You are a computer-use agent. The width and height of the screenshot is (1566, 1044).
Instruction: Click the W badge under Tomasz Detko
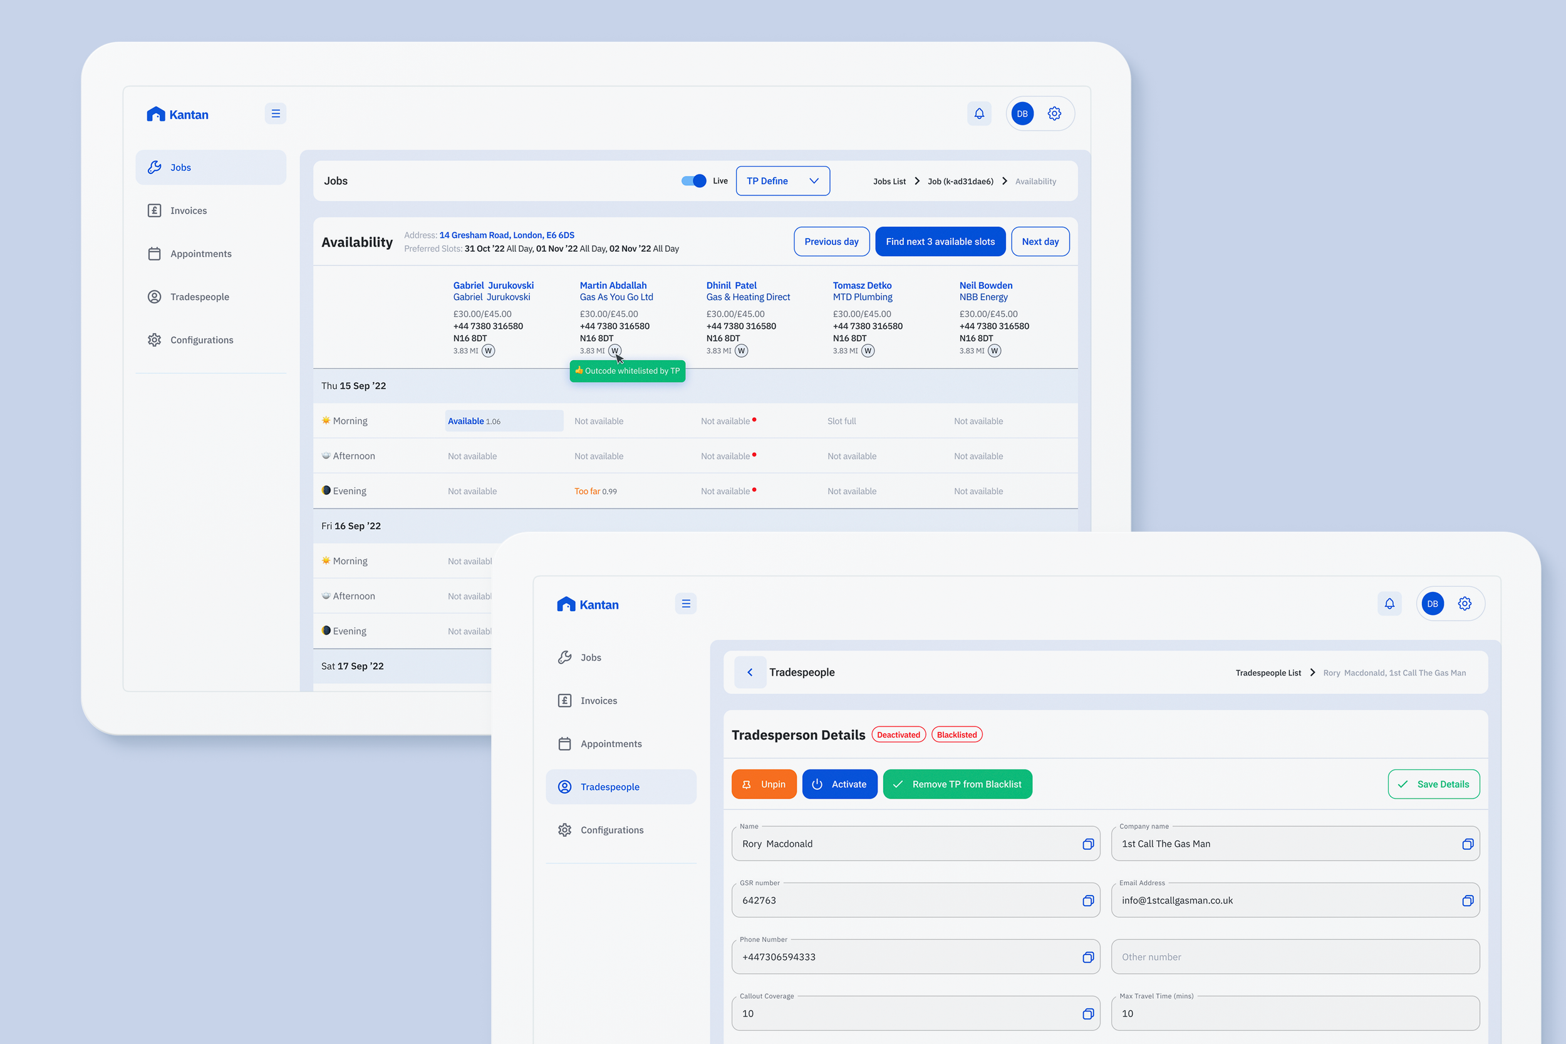(868, 351)
